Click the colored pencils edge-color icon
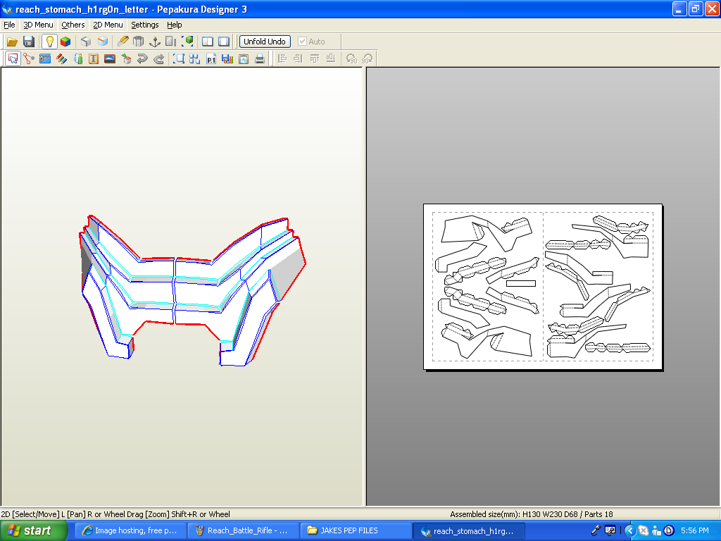 coord(62,59)
